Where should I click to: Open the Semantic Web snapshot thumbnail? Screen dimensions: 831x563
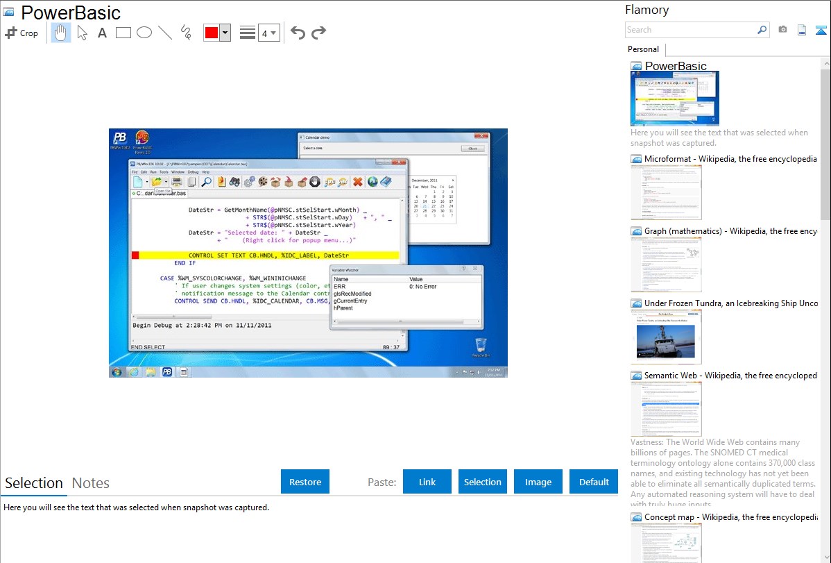[666, 408]
